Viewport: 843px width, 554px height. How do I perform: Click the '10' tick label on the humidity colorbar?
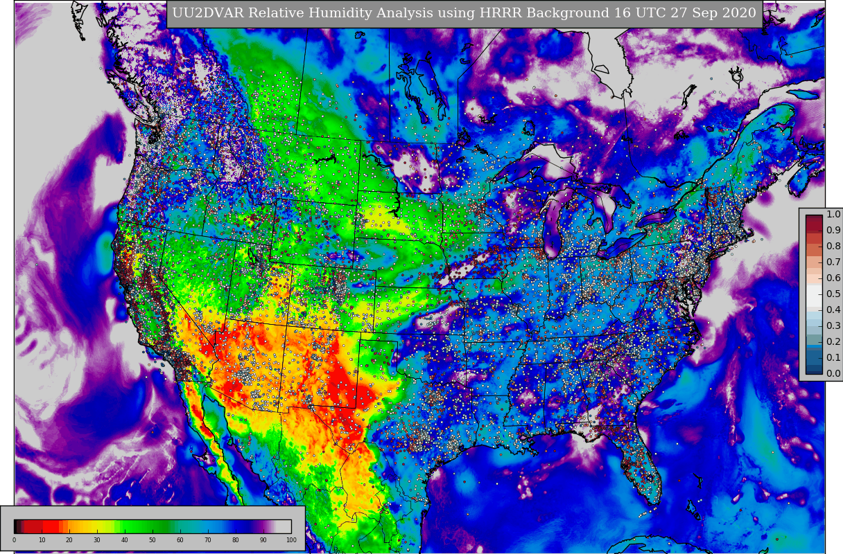point(42,540)
